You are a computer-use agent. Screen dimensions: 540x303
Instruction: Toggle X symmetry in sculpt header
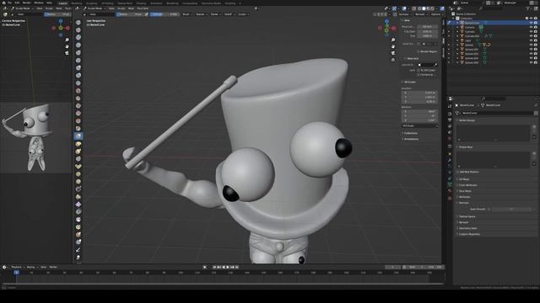tap(379, 14)
